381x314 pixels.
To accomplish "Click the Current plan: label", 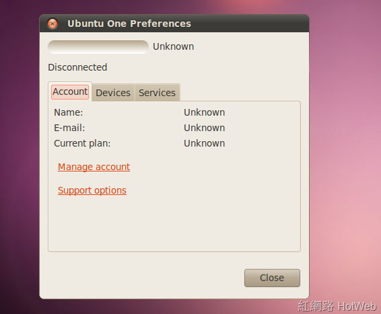I will (x=82, y=143).
